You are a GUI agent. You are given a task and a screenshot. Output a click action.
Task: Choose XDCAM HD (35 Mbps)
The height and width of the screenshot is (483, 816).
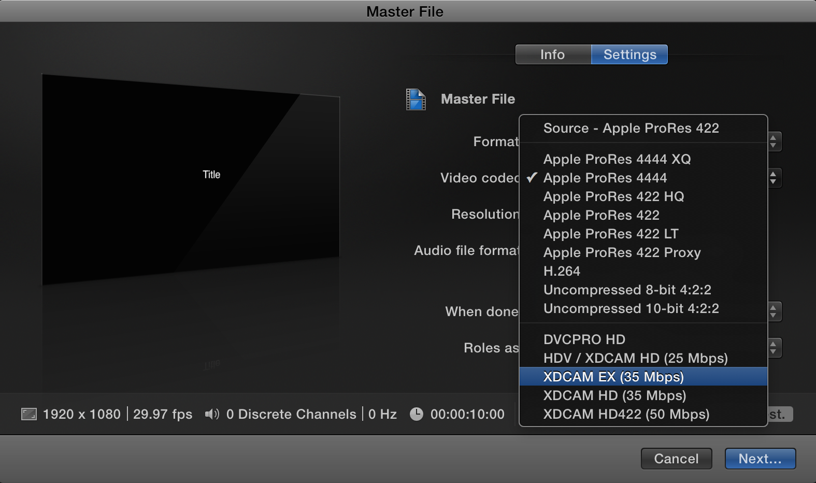click(x=643, y=395)
